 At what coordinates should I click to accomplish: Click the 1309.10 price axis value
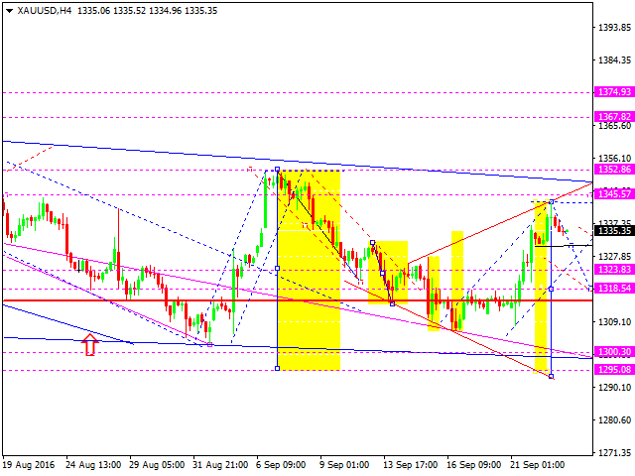click(x=614, y=321)
